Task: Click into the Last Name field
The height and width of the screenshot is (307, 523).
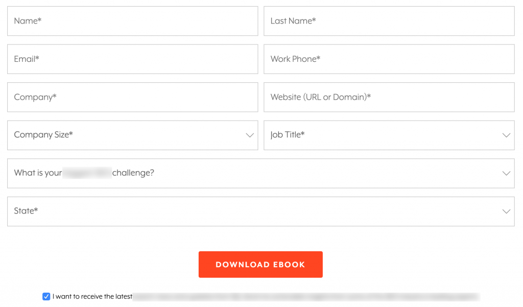Action: pos(389,21)
